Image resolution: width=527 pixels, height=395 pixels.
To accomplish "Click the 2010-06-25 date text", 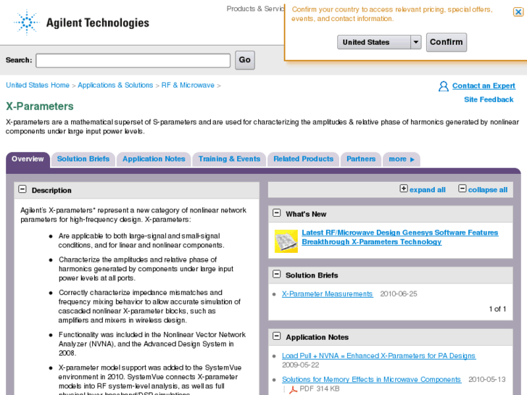I will (399, 294).
